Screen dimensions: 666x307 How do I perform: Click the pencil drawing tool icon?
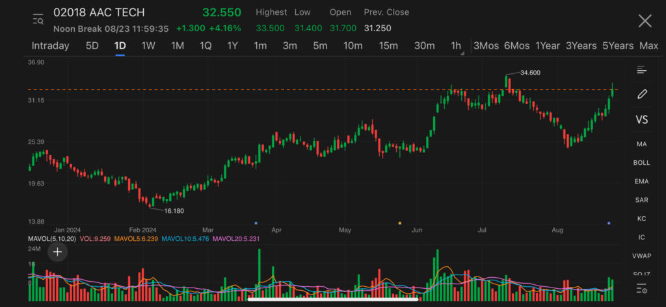point(642,94)
